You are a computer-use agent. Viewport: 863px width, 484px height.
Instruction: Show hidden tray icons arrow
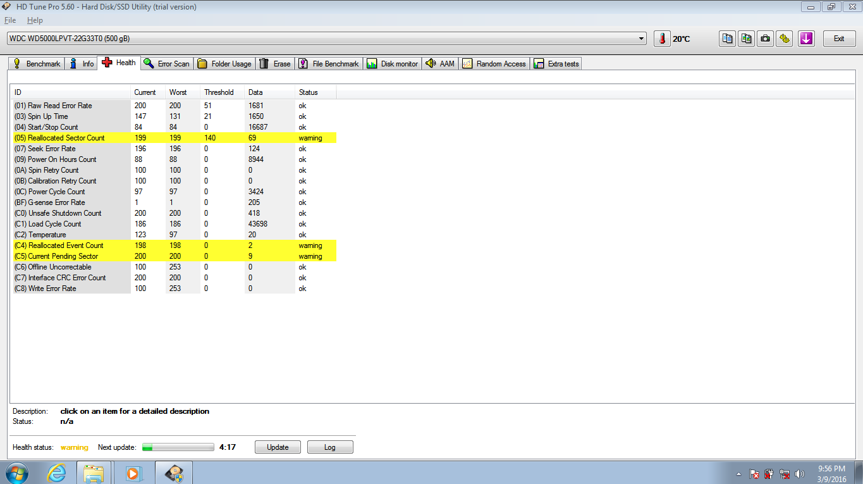tap(738, 474)
